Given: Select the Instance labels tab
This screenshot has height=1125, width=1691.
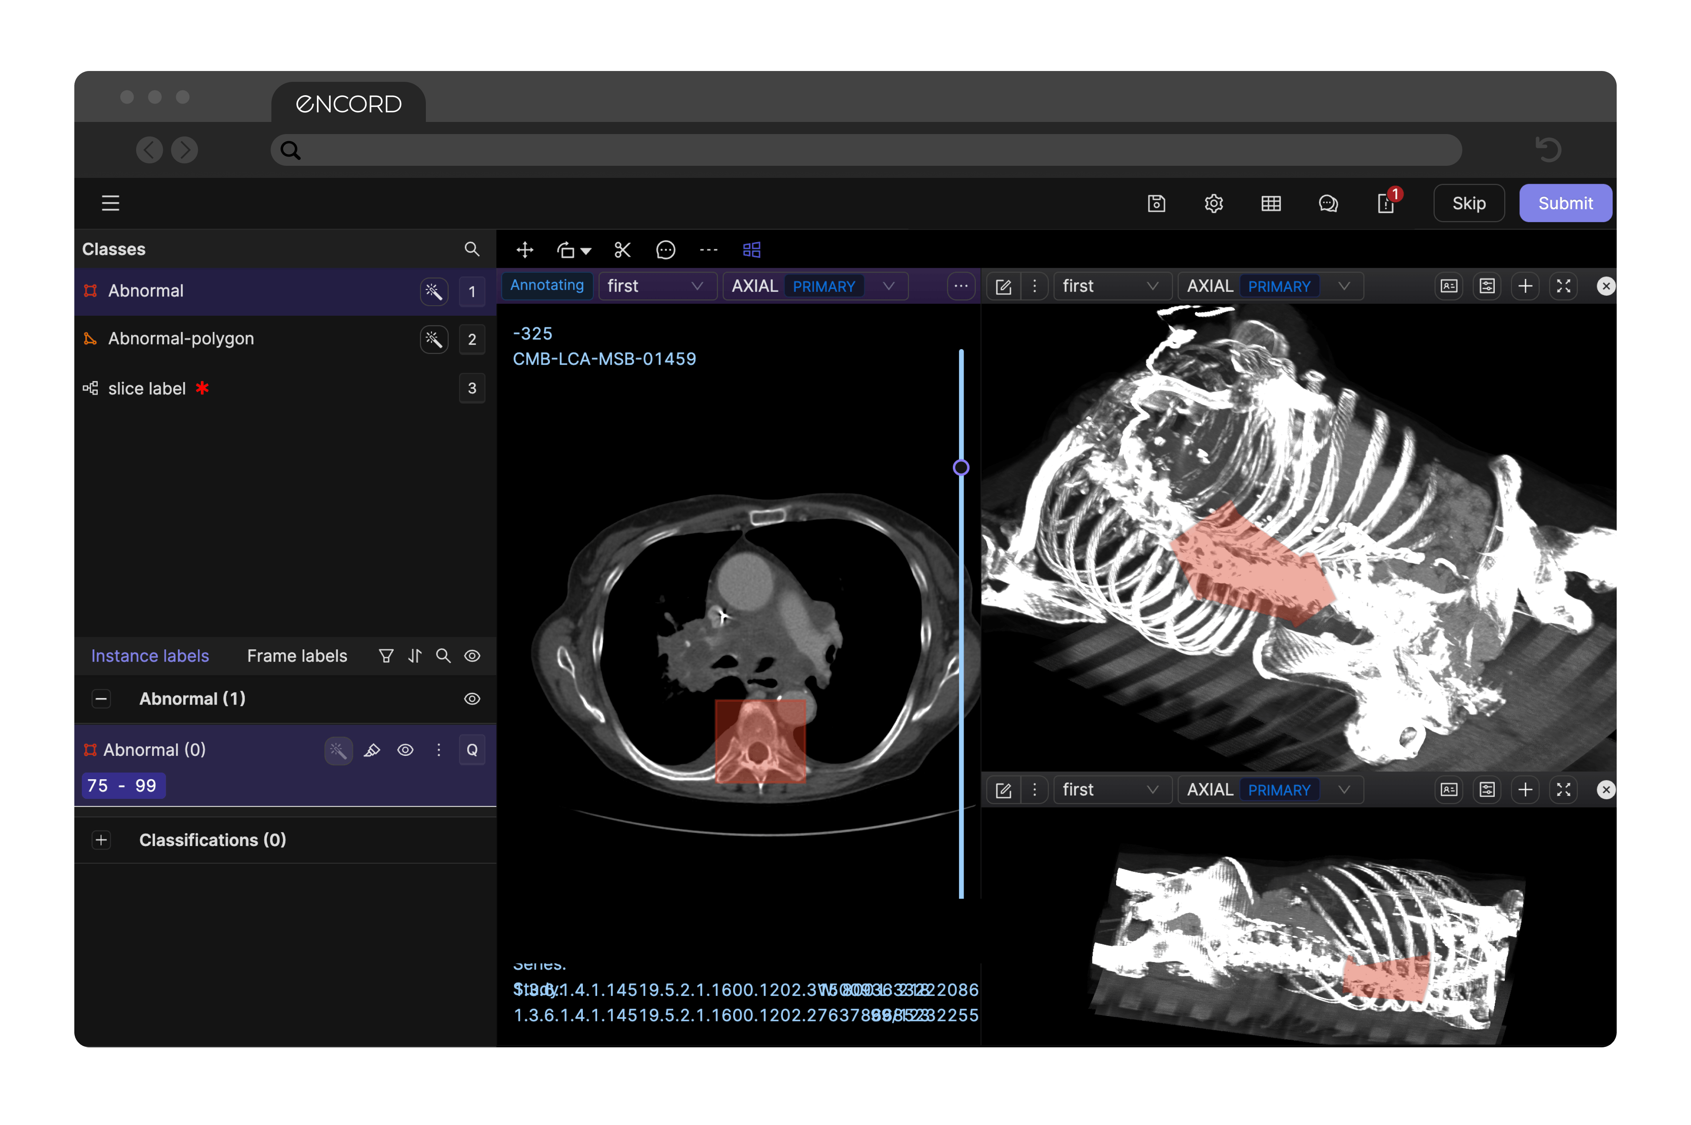Looking at the screenshot, I should [x=150, y=656].
